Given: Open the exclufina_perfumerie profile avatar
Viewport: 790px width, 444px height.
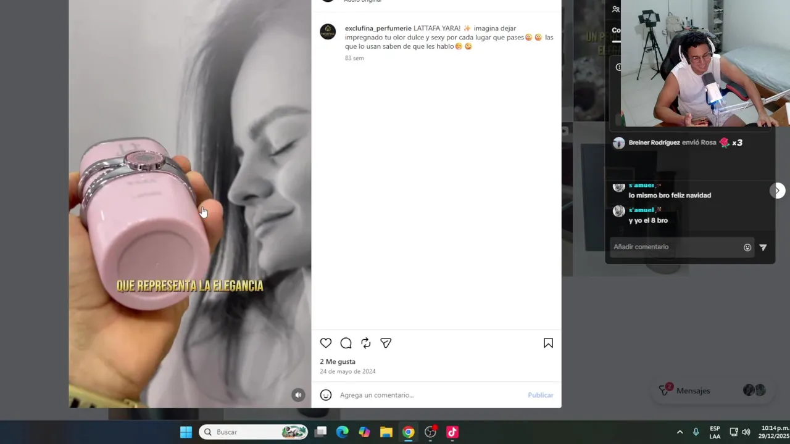Looking at the screenshot, I should tap(328, 32).
